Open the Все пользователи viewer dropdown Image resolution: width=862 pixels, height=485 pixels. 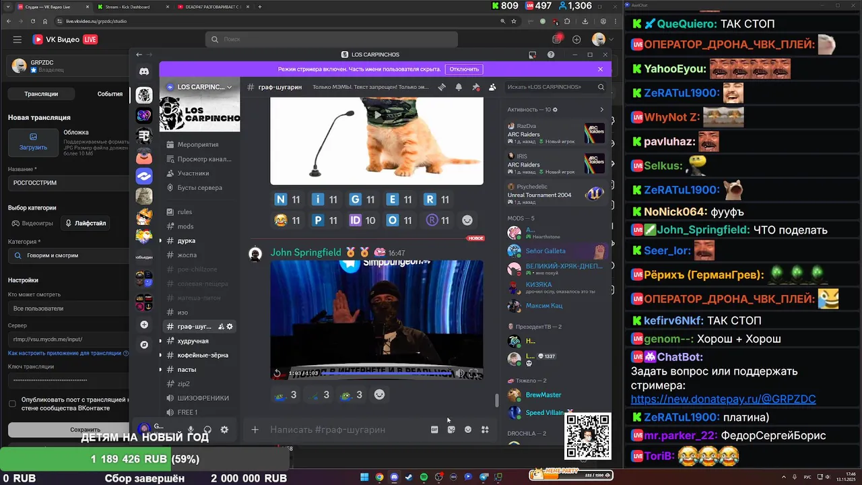click(67, 308)
